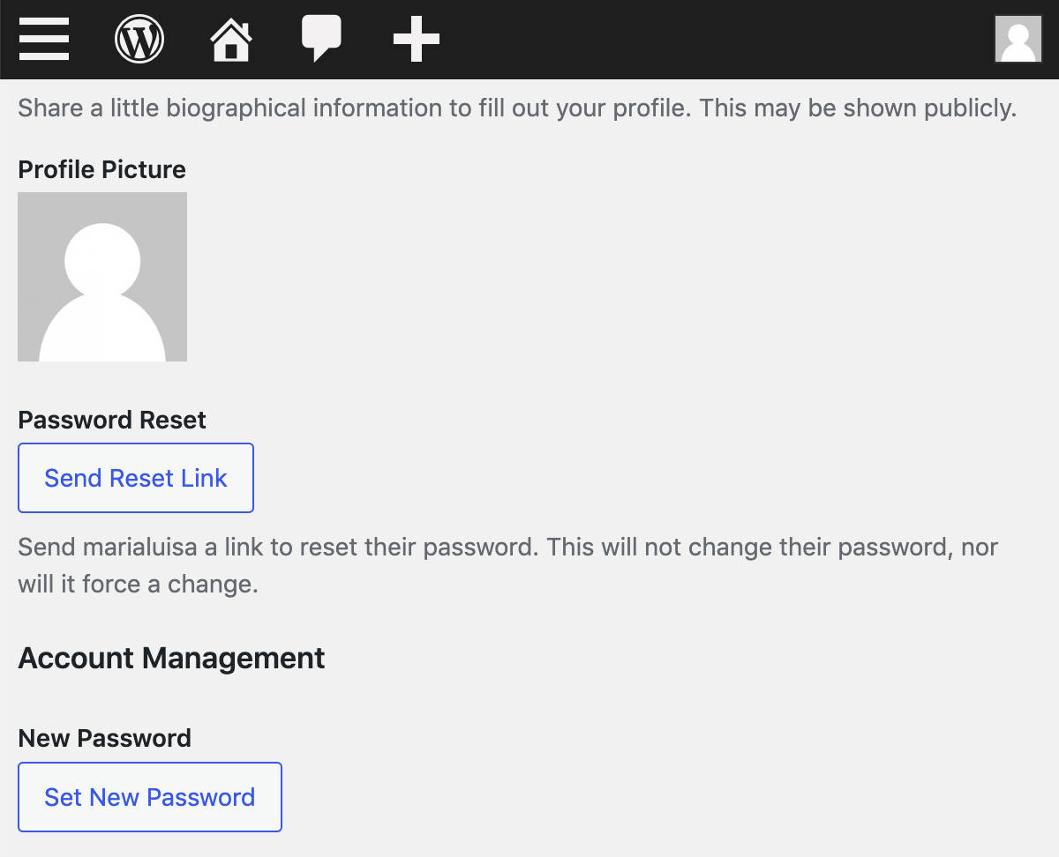
Task: Send marialuisa a password reset link
Action: point(135,477)
